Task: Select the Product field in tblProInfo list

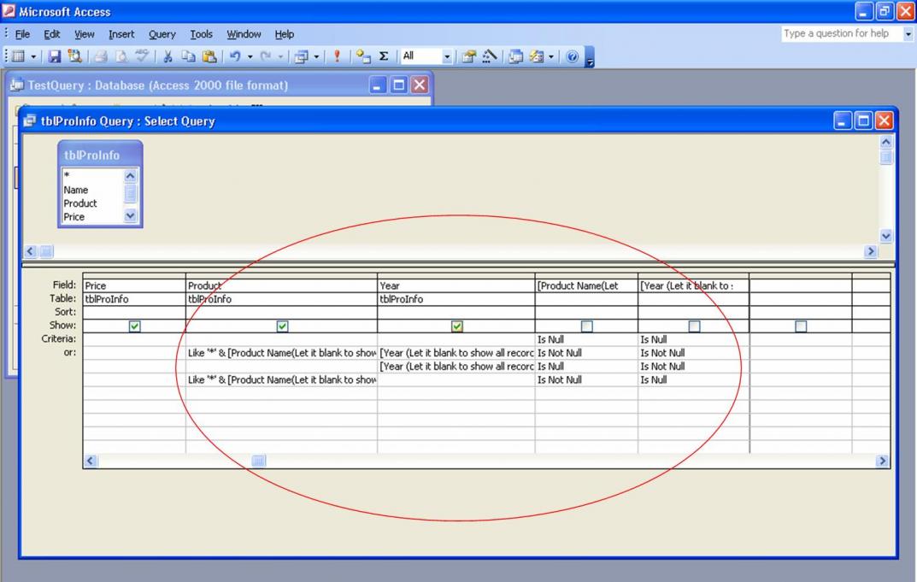Action: [80, 203]
